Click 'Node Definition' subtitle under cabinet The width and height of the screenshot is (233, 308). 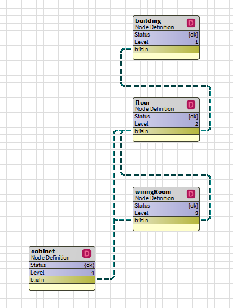(x=50, y=258)
